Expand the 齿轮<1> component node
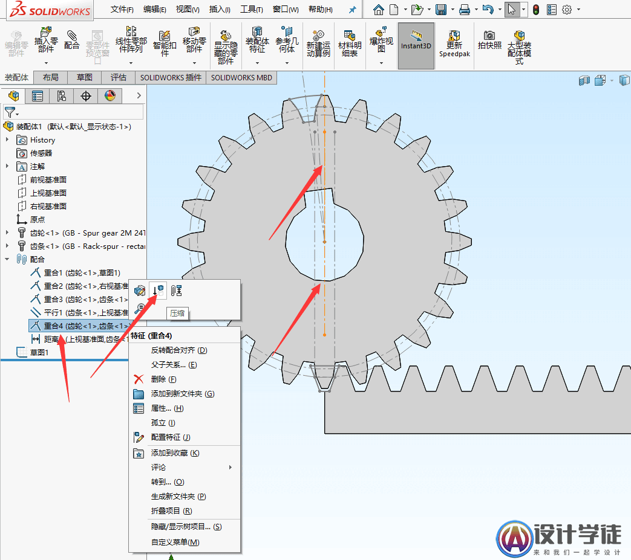The image size is (631, 560). [x=7, y=232]
